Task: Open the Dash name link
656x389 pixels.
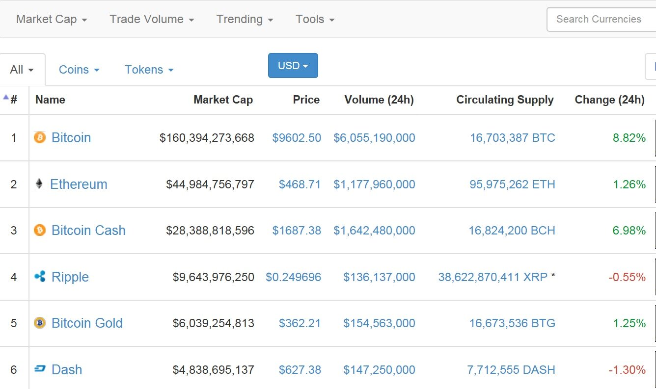Action: (x=67, y=369)
